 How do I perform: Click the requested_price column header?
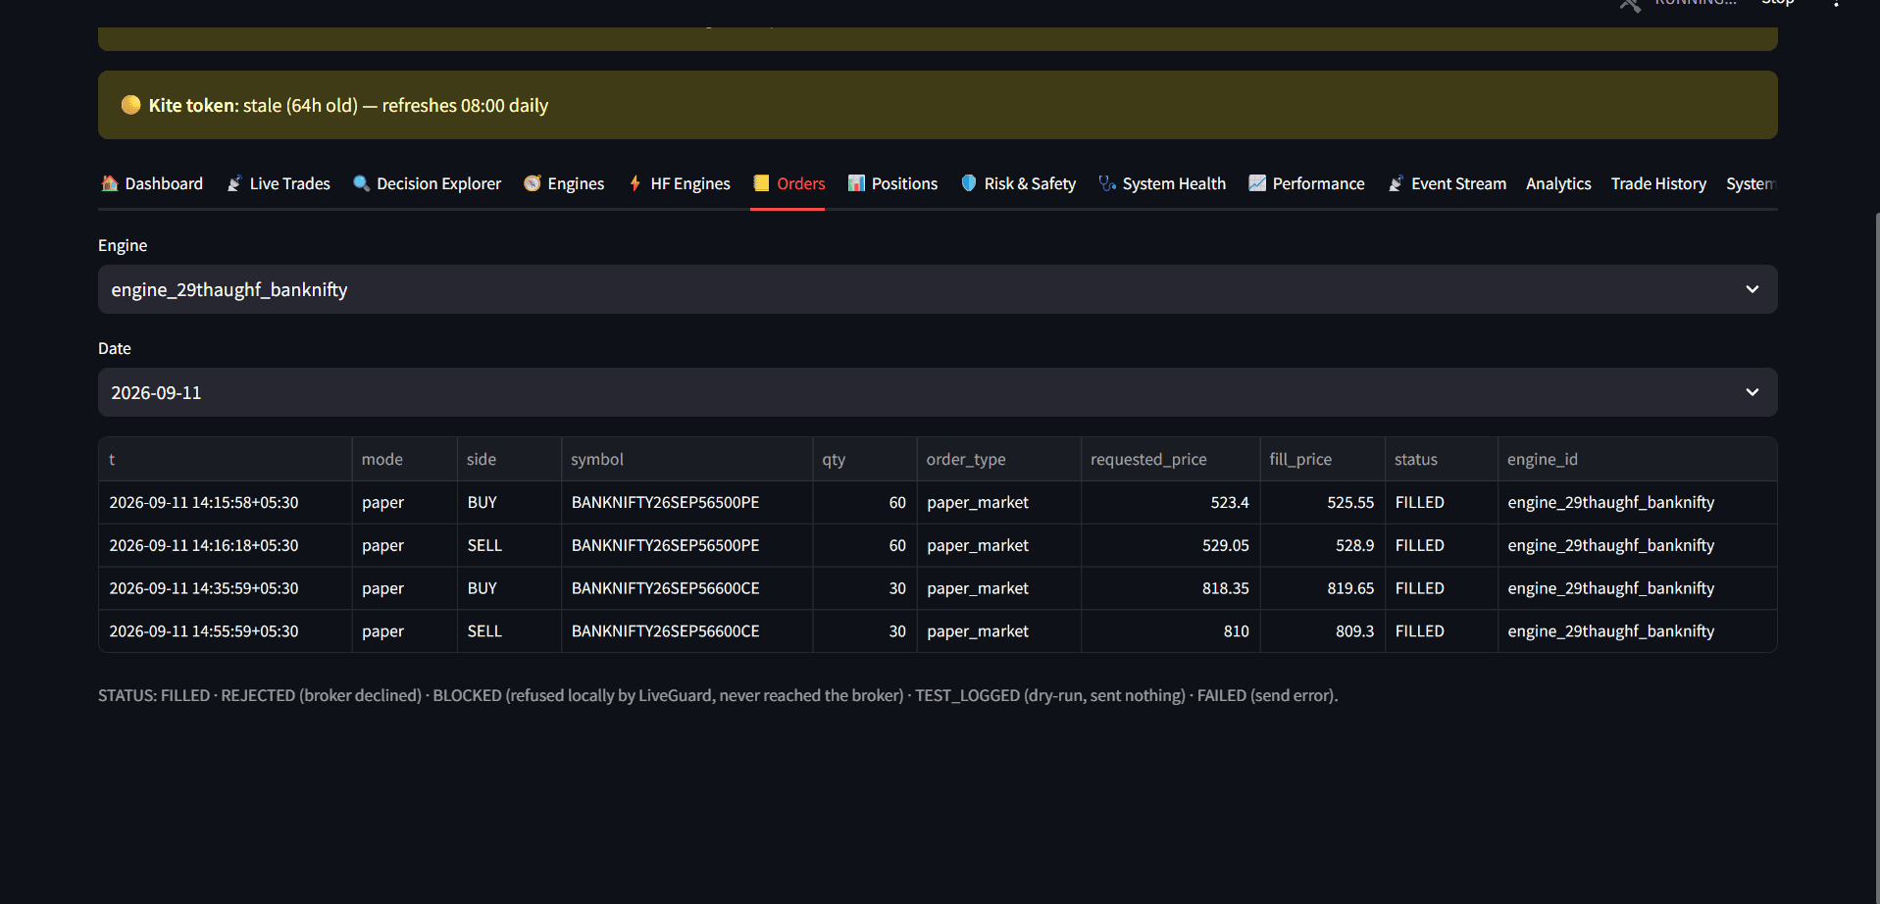tap(1170, 459)
